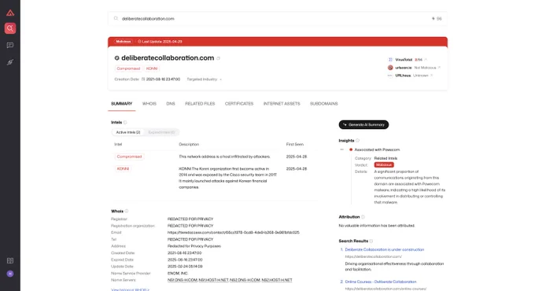Open the CERTIFICATES tab
535x291 pixels.
point(239,104)
